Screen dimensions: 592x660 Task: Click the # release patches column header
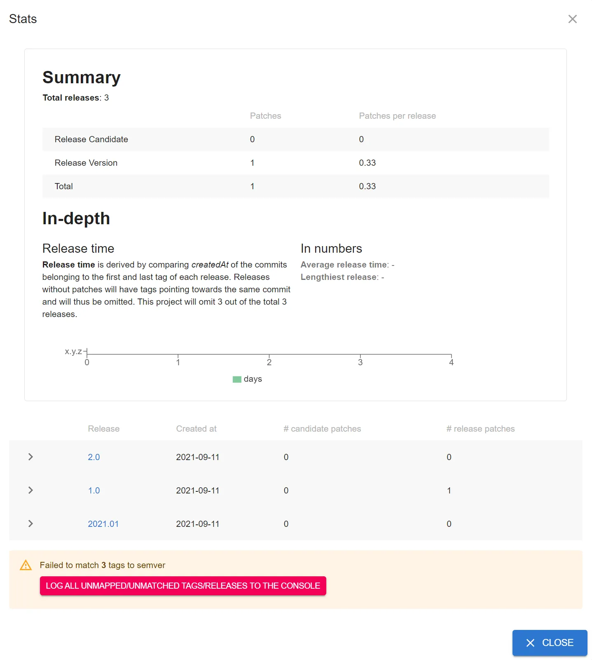[x=480, y=429]
